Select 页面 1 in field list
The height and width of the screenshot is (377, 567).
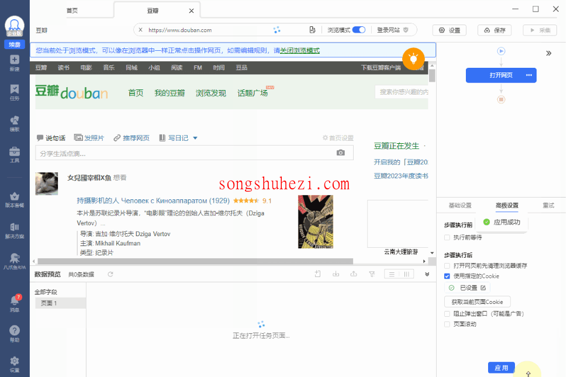coord(60,303)
